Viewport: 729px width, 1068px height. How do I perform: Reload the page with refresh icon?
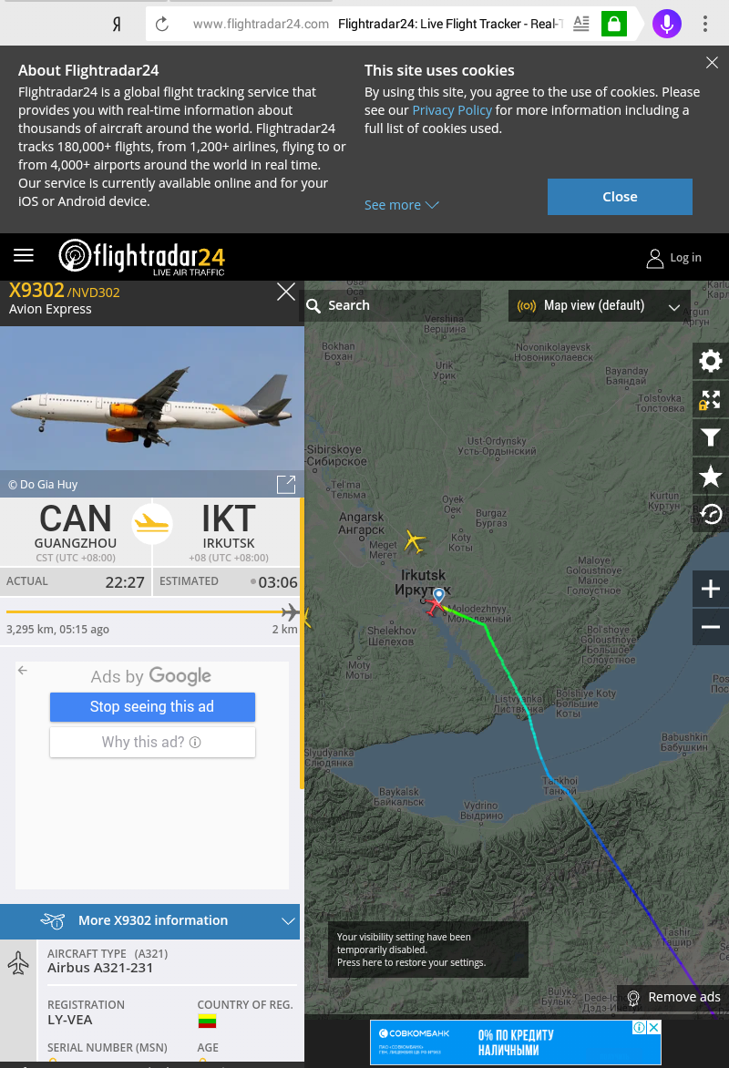pyautogui.click(x=162, y=25)
